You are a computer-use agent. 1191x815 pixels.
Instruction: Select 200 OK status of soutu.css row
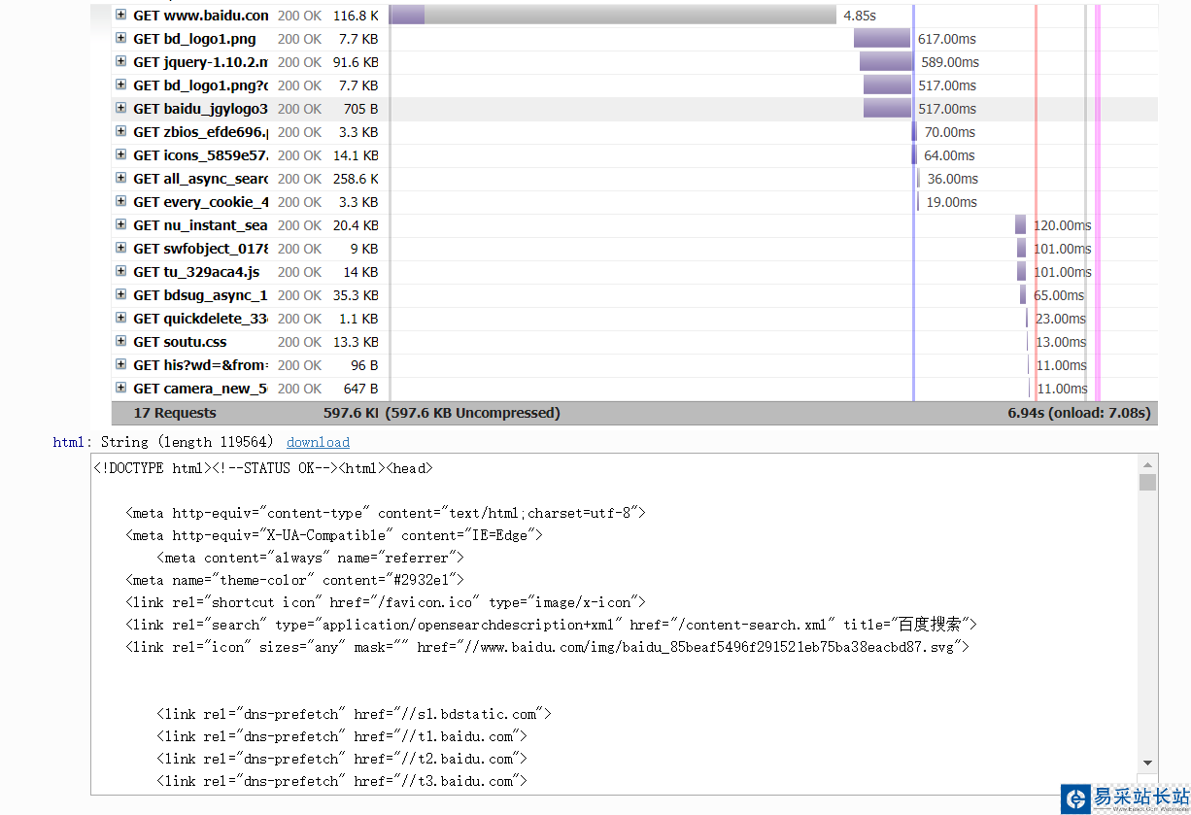point(299,342)
